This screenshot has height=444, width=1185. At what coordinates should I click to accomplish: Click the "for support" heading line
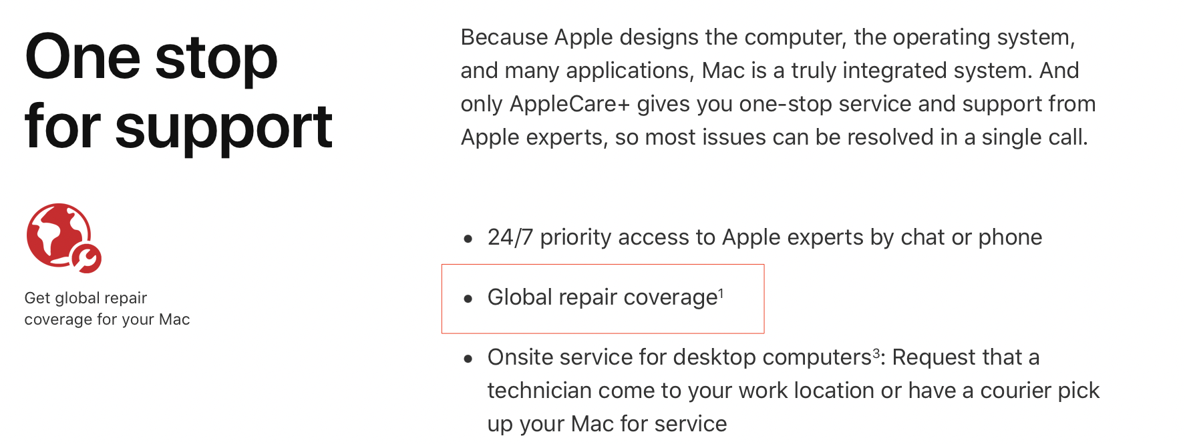point(178,127)
